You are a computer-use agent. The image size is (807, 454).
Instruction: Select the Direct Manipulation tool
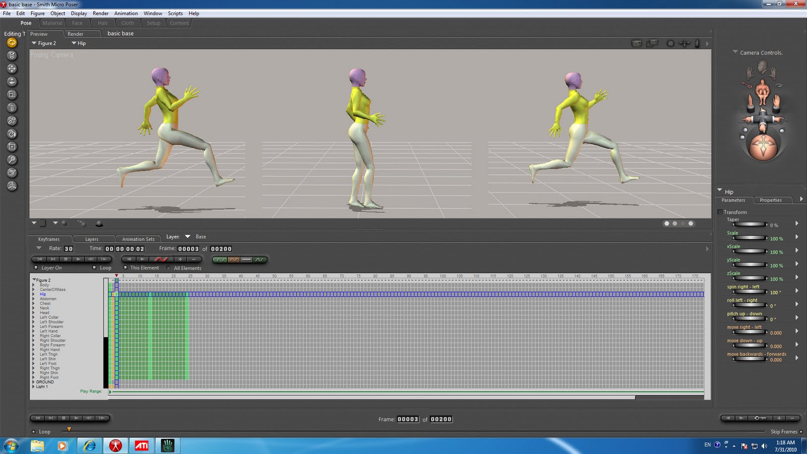pyautogui.click(x=11, y=173)
